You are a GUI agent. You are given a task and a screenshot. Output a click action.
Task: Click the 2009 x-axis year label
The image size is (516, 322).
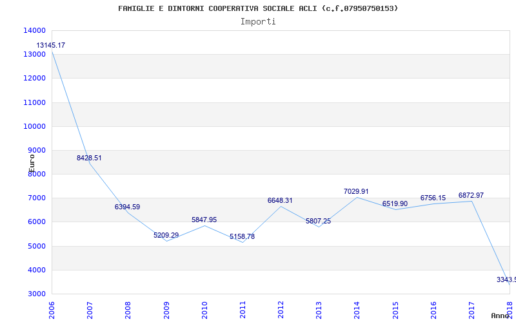pyautogui.click(x=166, y=310)
